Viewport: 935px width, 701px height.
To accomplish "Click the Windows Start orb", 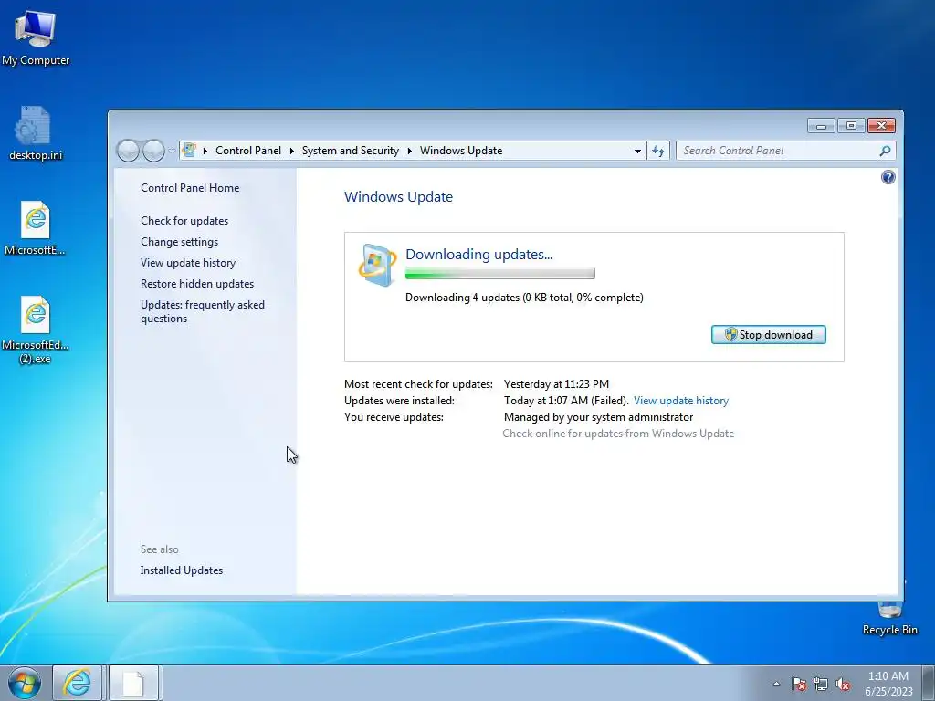I will [x=25, y=683].
